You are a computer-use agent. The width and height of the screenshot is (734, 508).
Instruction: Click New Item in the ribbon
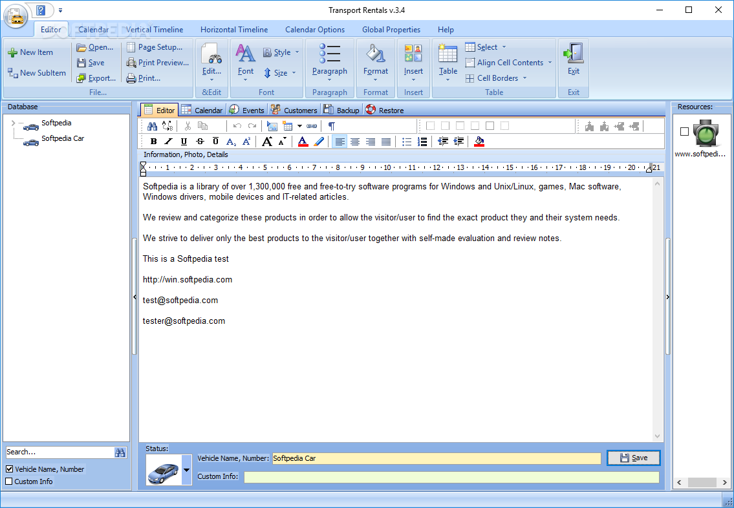30,52
